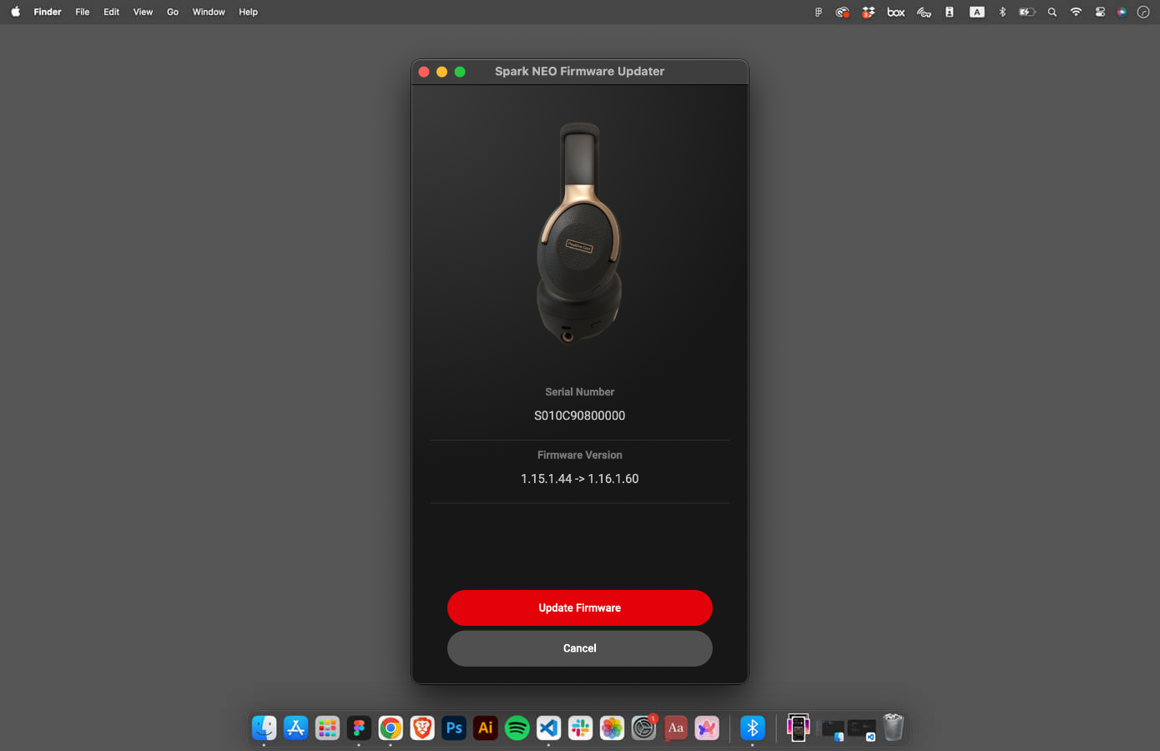Open the File menu
1160x751 pixels.
83,12
